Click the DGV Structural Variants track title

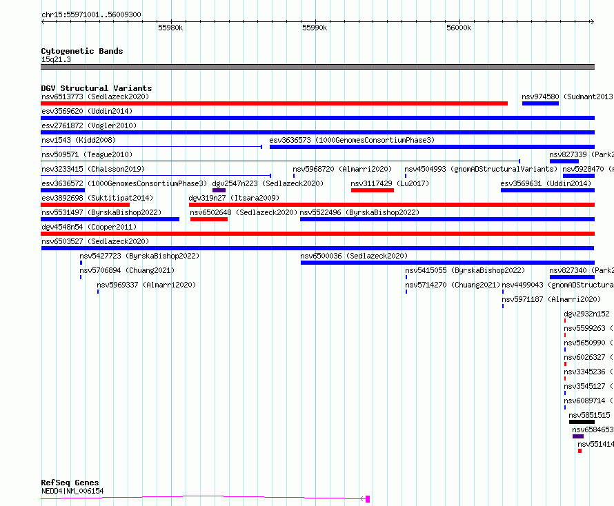(97, 88)
